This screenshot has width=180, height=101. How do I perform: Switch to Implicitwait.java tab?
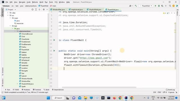pos(77,10)
